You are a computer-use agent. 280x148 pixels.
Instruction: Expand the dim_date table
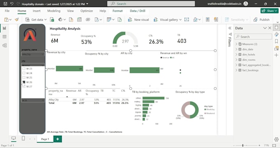tap(236, 49)
